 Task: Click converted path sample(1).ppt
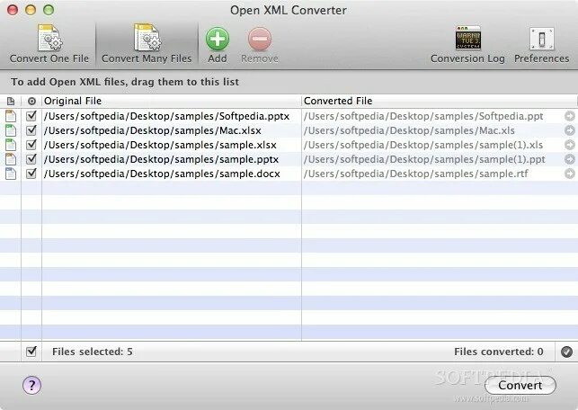tap(424, 160)
